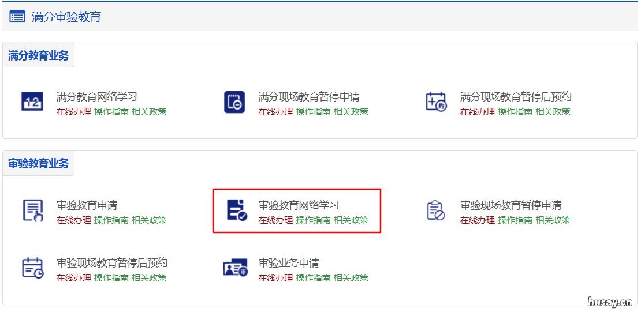Open 操作指南 under 满分教育网络学习
Screen dimensions: 641x312
coord(111,112)
